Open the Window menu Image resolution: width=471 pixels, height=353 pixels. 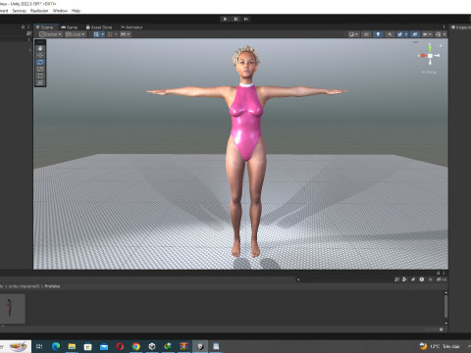click(x=60, y=11)
